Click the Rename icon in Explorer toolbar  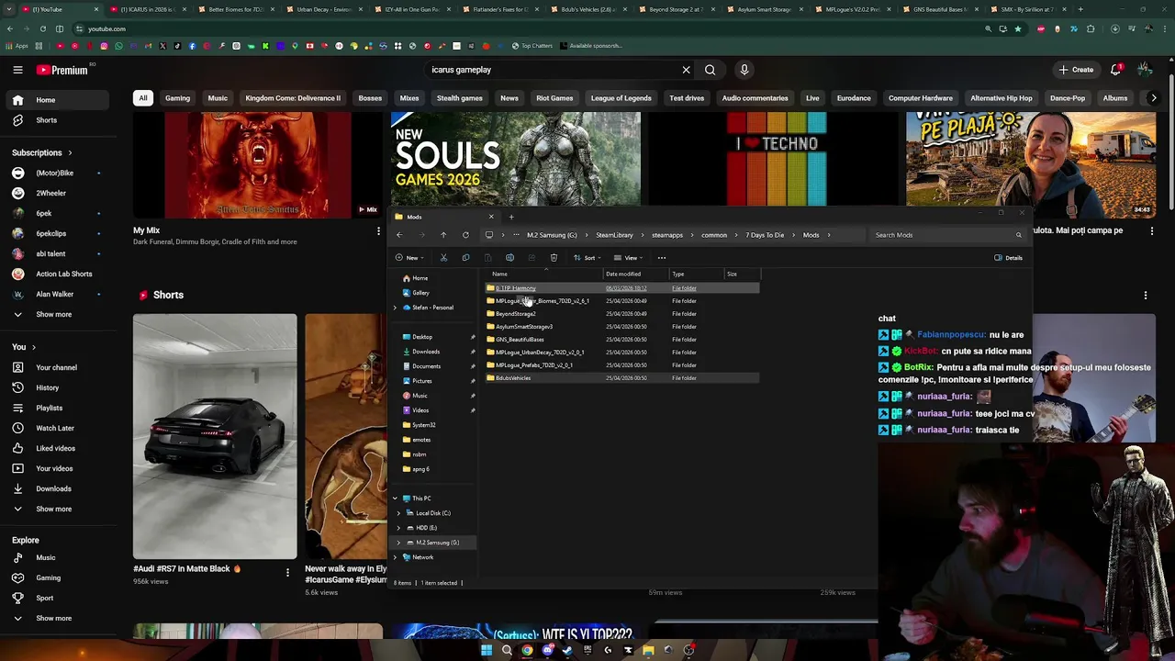click(x=509, y=258)
